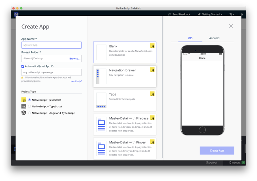
Task: Choose Master-Detail with Firebase template title
Action: [129, 118]
